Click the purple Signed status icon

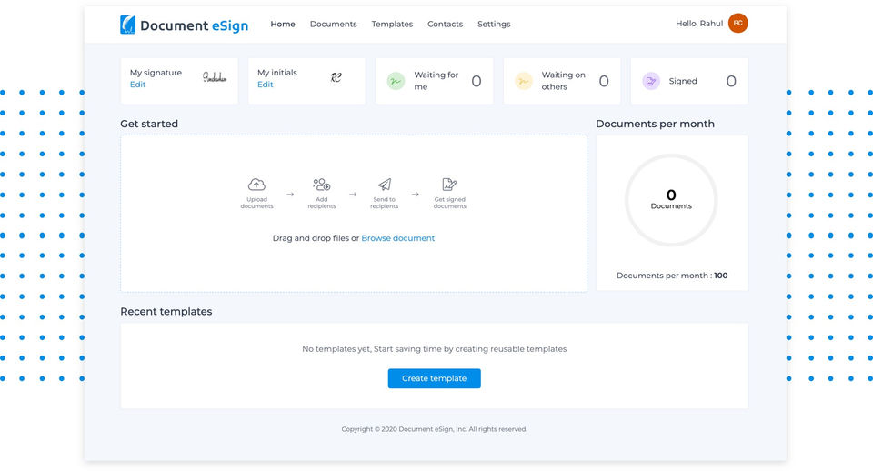click(x=650, y=81)
